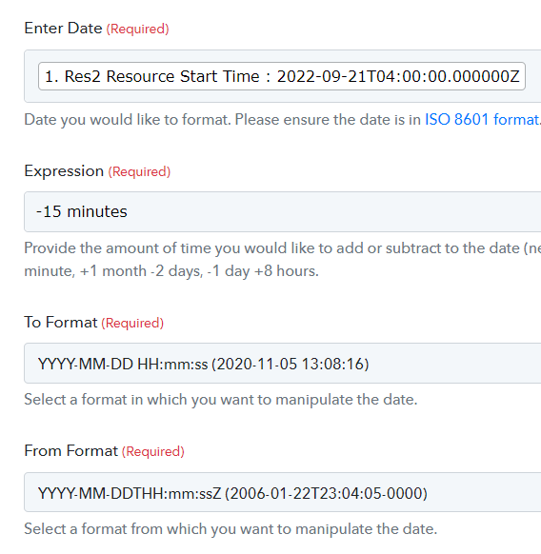Open the ISO 8601 format link

[x=483, y=119]
